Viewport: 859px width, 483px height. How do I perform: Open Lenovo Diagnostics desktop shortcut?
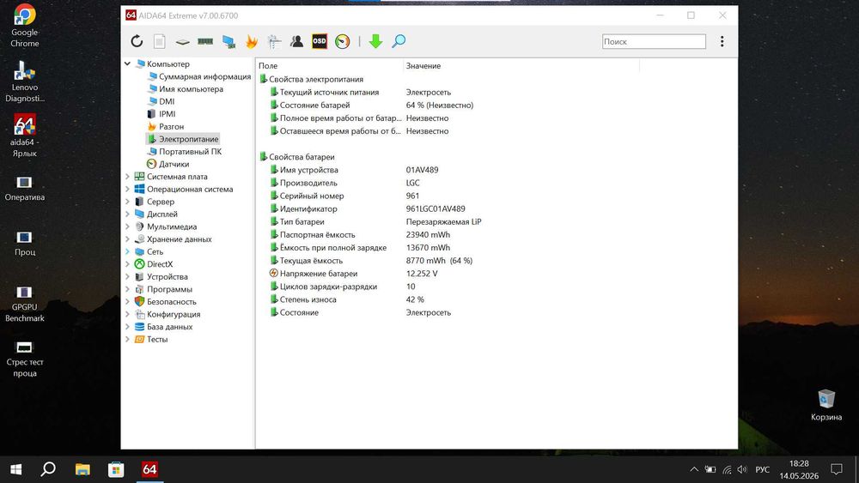tap(25, 82)
